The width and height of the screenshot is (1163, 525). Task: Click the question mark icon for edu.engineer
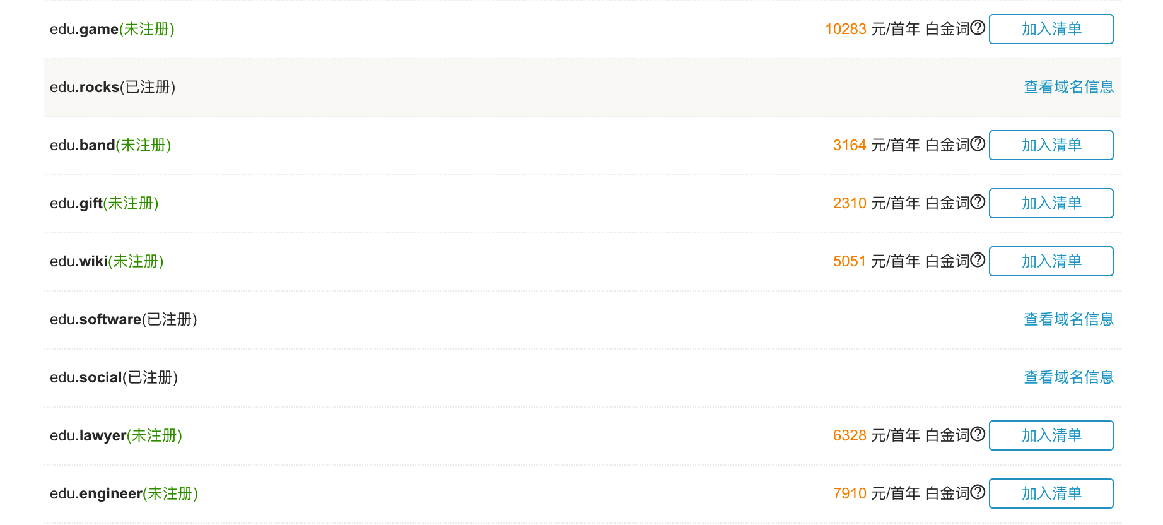pyautogui.click(x=978, y=492)
